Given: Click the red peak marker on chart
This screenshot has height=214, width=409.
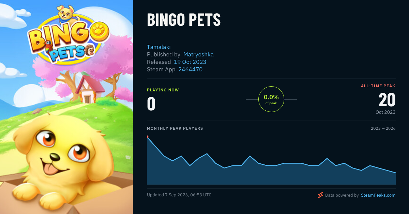Looking at the screenshot, I should [147, 137].
